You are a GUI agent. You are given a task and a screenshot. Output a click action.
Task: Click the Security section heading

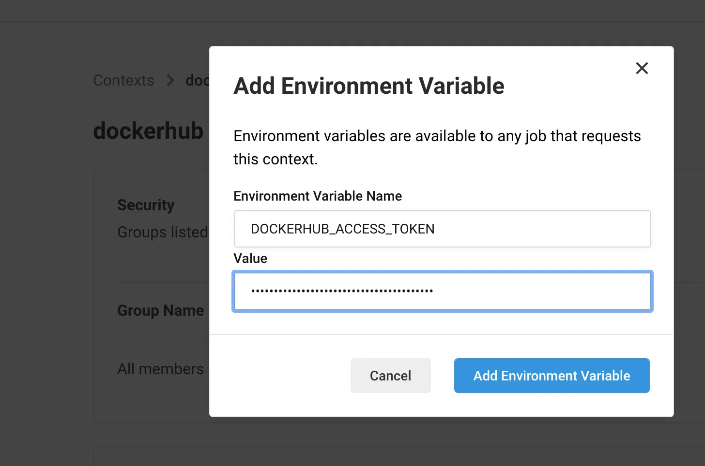point(146,205)
